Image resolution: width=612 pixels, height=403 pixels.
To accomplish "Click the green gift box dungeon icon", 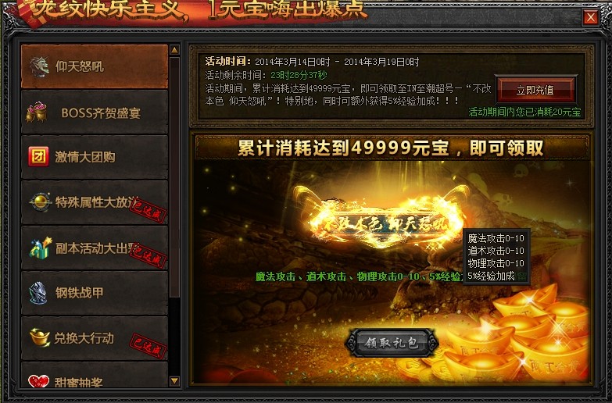I will click(40, 248).
